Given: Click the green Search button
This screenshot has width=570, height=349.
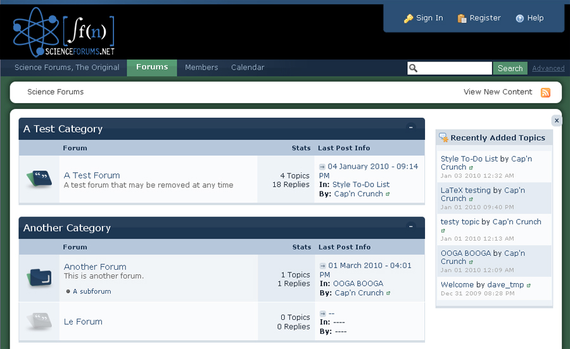Looking at the screenshot, I should tap(510, 68).
